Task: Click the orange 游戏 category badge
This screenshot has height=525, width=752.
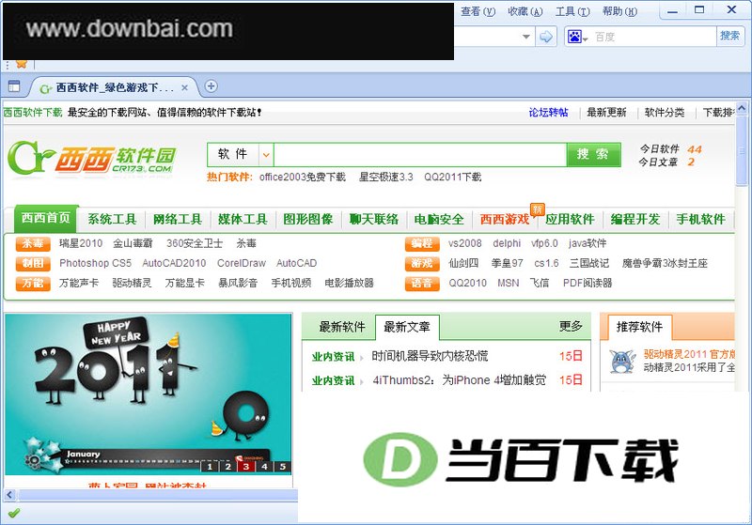Action: tap(422, 264)
